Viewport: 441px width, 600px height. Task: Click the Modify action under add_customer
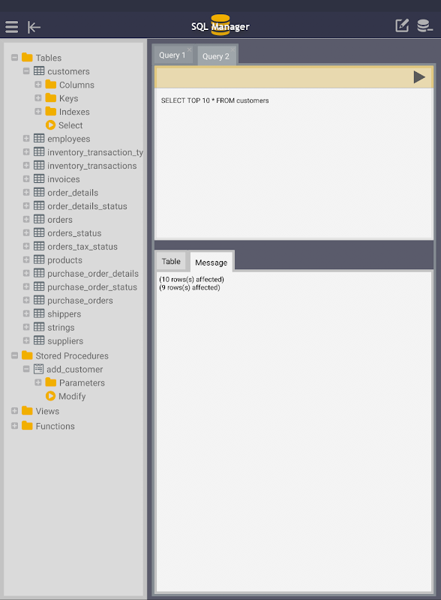(x=72, y=396)
